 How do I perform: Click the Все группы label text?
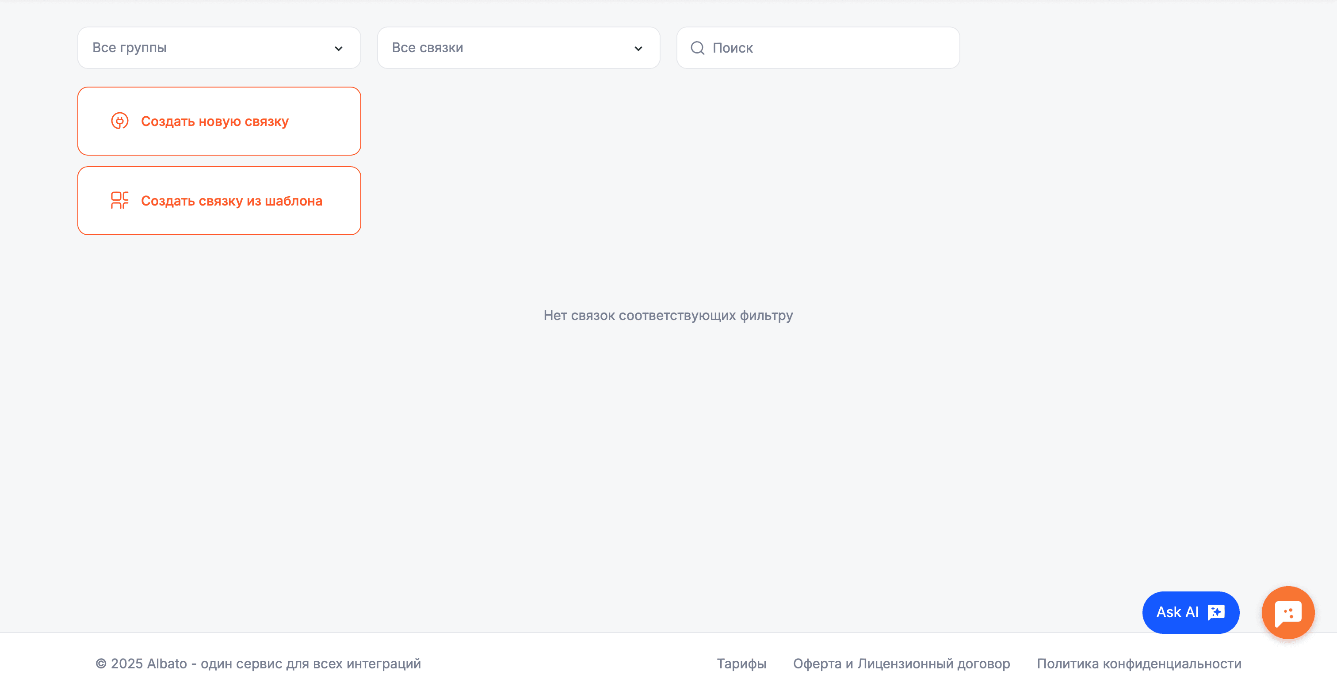click(x=129, y=48)
